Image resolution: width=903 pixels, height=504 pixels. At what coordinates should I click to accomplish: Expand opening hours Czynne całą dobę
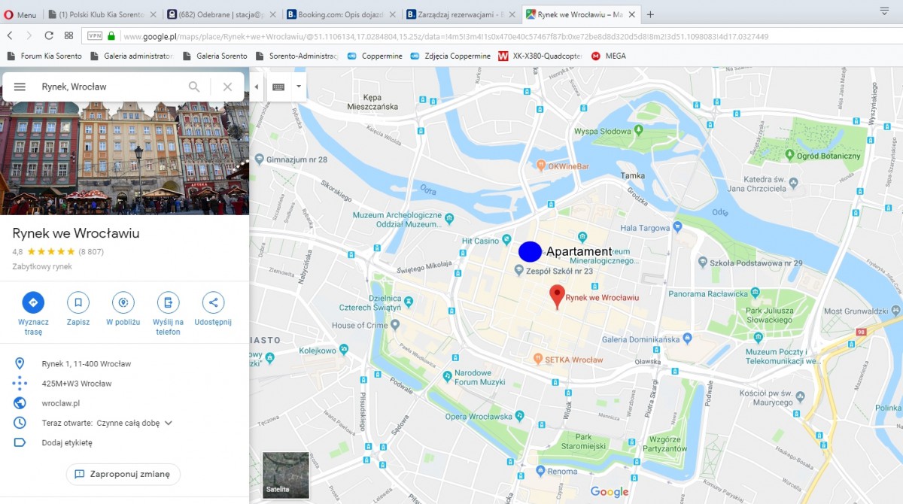(169, 423)
